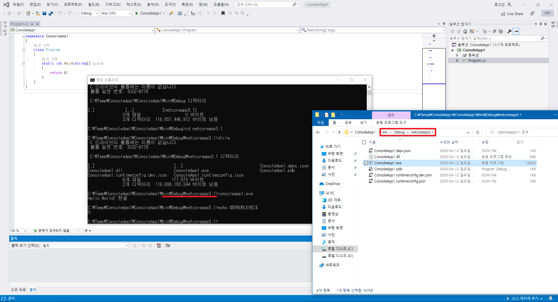Toggle word wrap in output pane
Viewport: 558px width, 302px height.
(168, 245)
